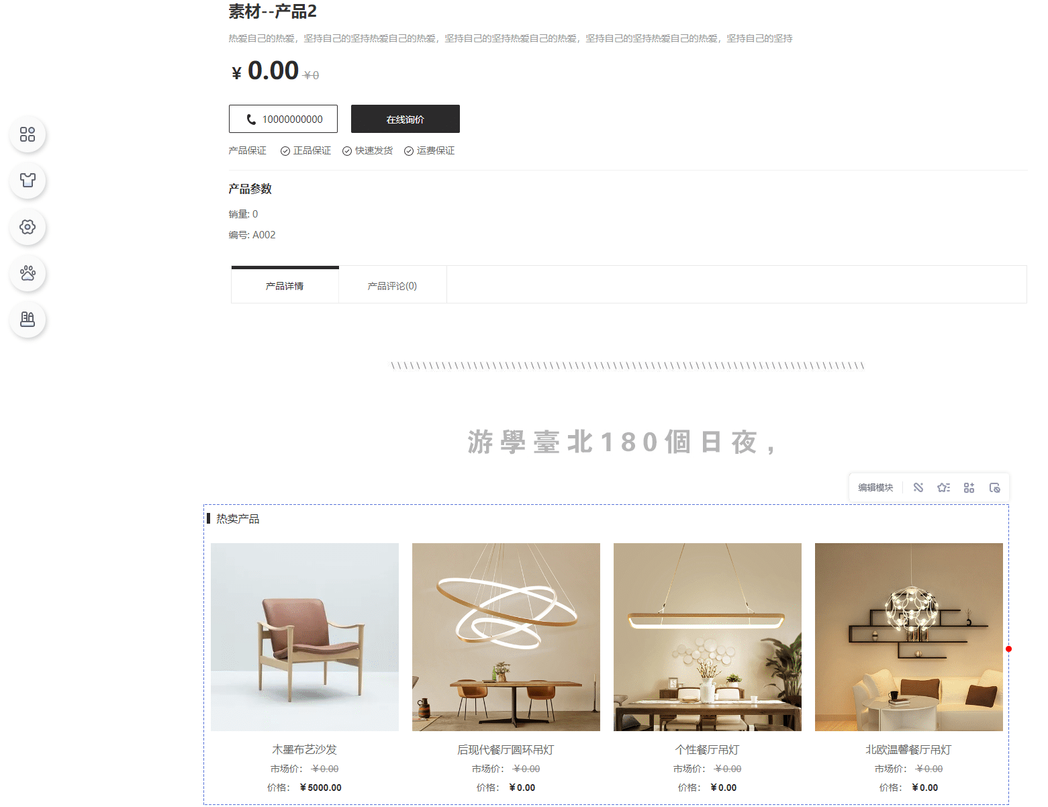The height and width of the screenshot is (807, 1048).
Task: Click the add-module grid-plus icon
Action: [969, 487]
